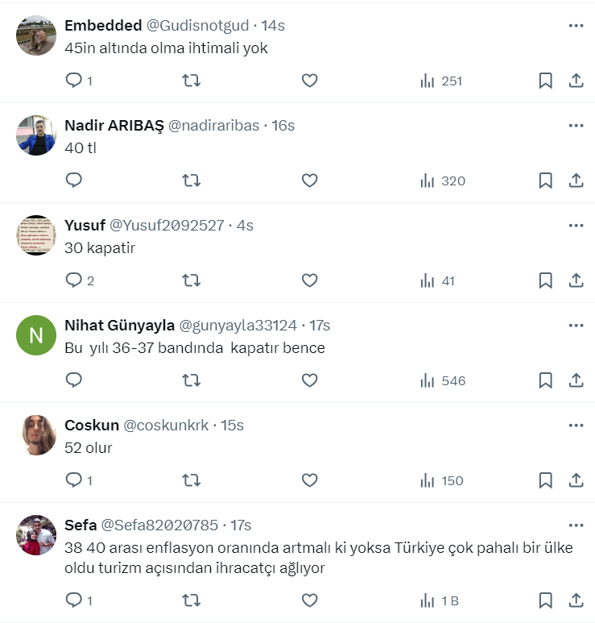Open Coskun's profile avatar
The width and height of the screenshot is (595, 623).
pos(35,435)
